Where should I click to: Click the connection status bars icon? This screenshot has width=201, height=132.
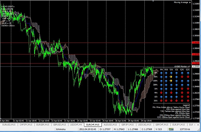[171, 129]
